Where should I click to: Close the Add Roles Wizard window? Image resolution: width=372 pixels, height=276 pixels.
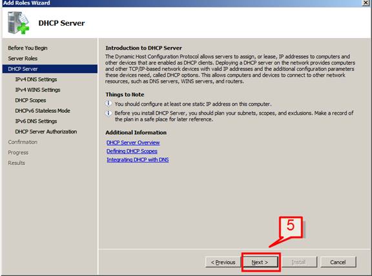(x=366, y=3)
